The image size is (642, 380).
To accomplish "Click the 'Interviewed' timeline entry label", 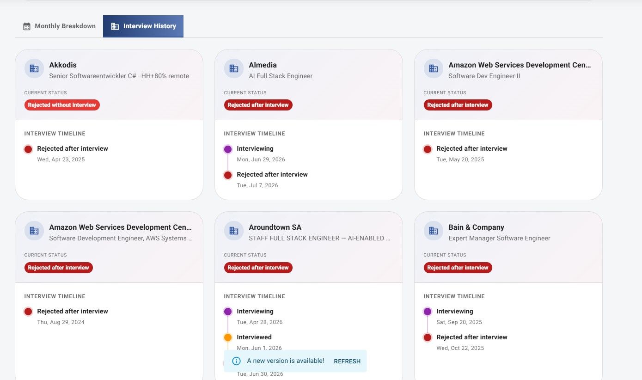I will pos(254,337).
